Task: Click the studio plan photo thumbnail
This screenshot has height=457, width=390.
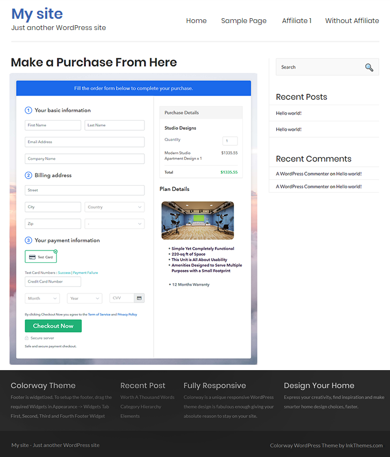Action: (x=198, y=220)
